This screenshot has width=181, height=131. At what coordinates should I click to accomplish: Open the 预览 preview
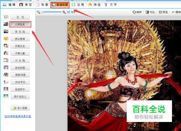point(163,12)
